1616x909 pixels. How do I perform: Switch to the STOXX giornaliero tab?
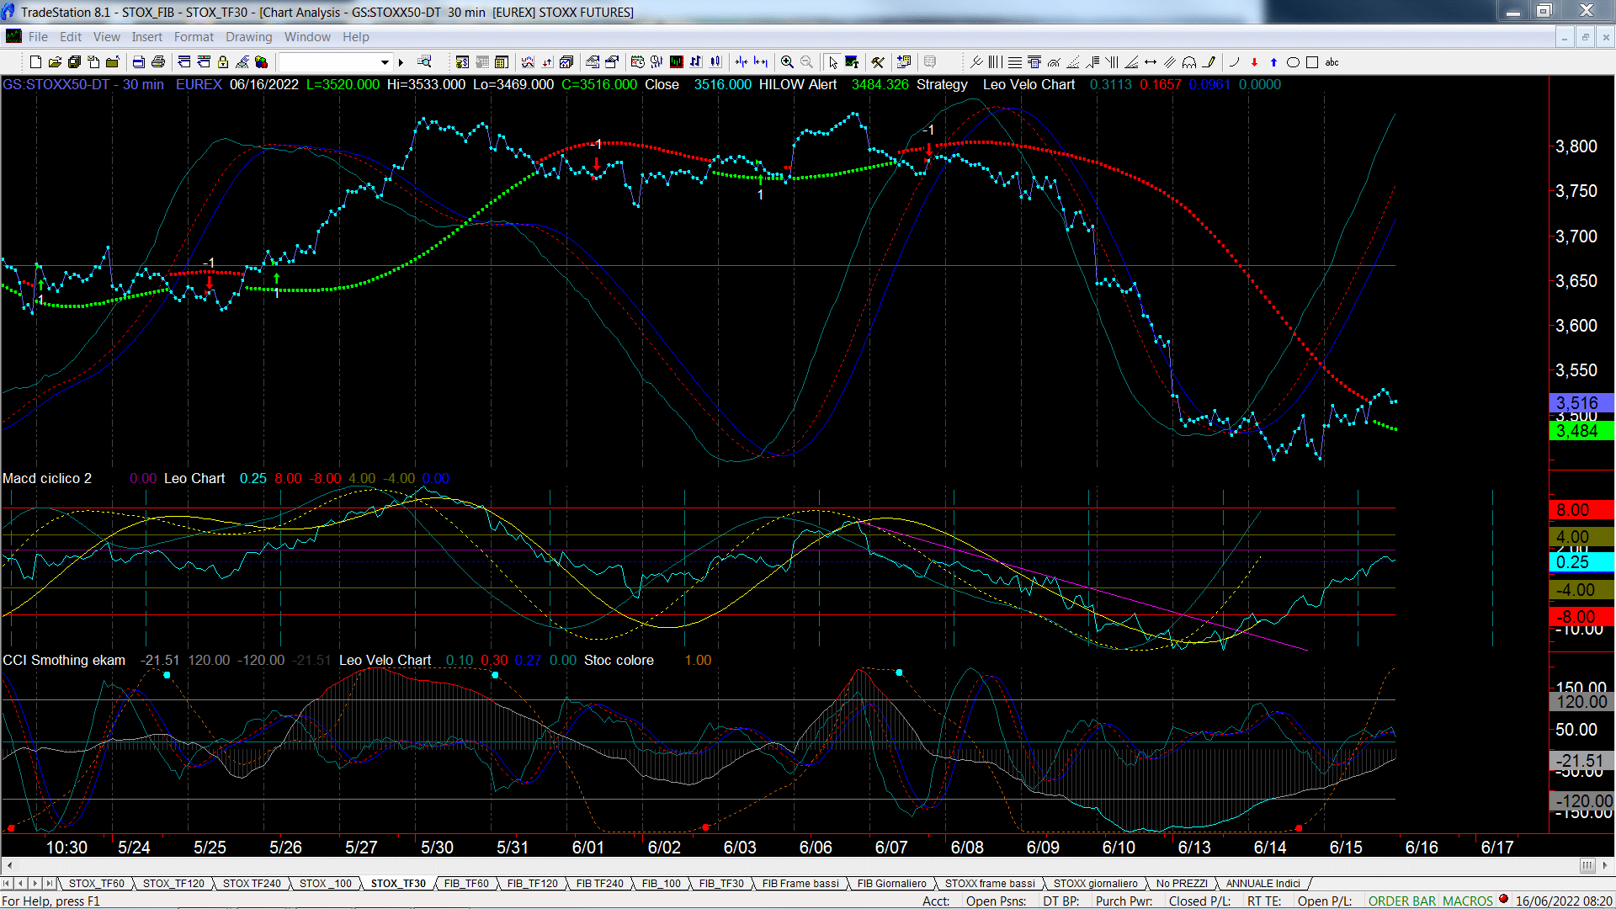(x=1095, y=883)
